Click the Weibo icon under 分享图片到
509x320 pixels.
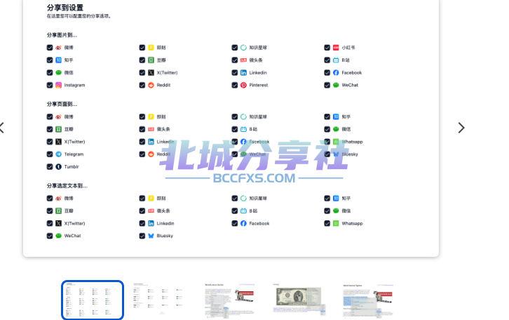pyautogui.click(x=58, y=48)
